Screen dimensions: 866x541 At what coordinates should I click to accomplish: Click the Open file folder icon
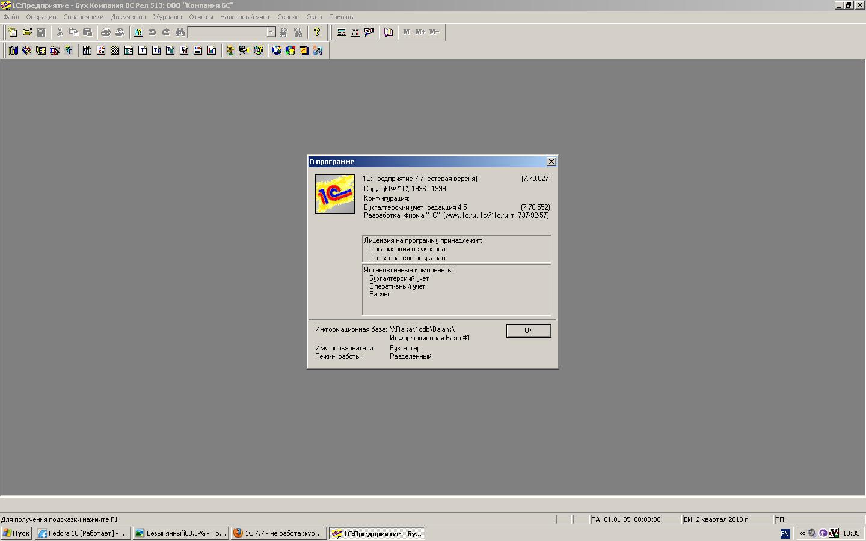[x=27, y=32]
